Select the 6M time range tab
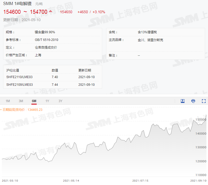 34,101
